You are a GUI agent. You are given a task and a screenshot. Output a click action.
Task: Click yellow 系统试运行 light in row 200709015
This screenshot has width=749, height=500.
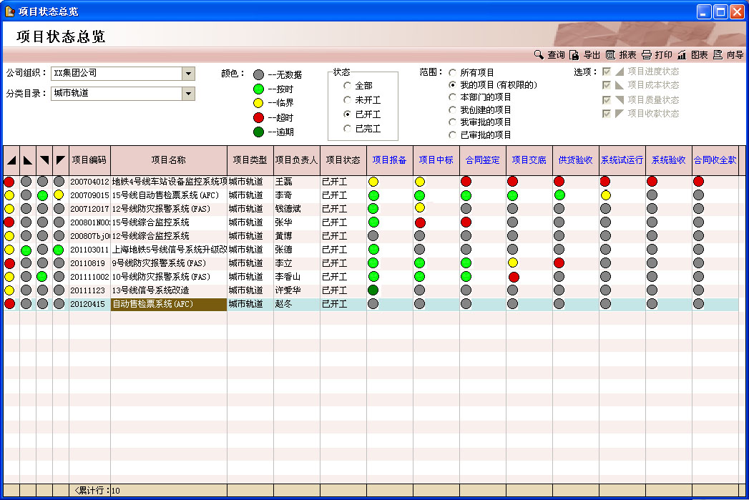(606, 195)
